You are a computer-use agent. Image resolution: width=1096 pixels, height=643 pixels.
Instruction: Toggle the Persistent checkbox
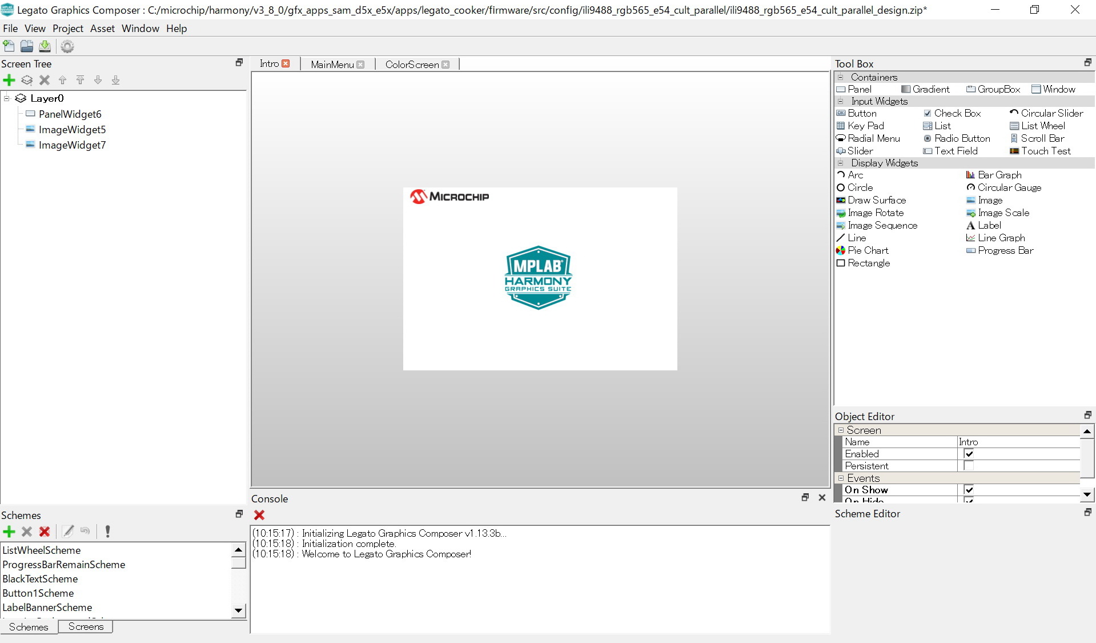click(969, 466)
